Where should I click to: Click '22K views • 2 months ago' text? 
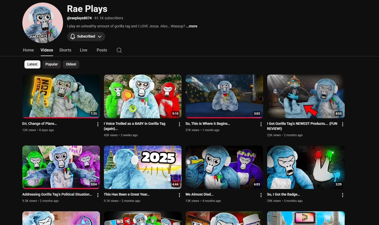click(x=285, y=135)
